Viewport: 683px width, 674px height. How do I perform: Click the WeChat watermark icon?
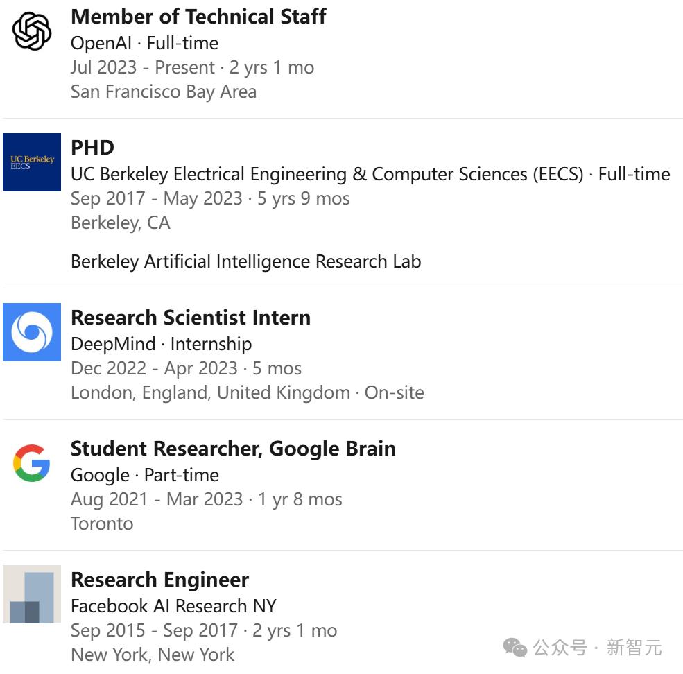click(515, 648)
